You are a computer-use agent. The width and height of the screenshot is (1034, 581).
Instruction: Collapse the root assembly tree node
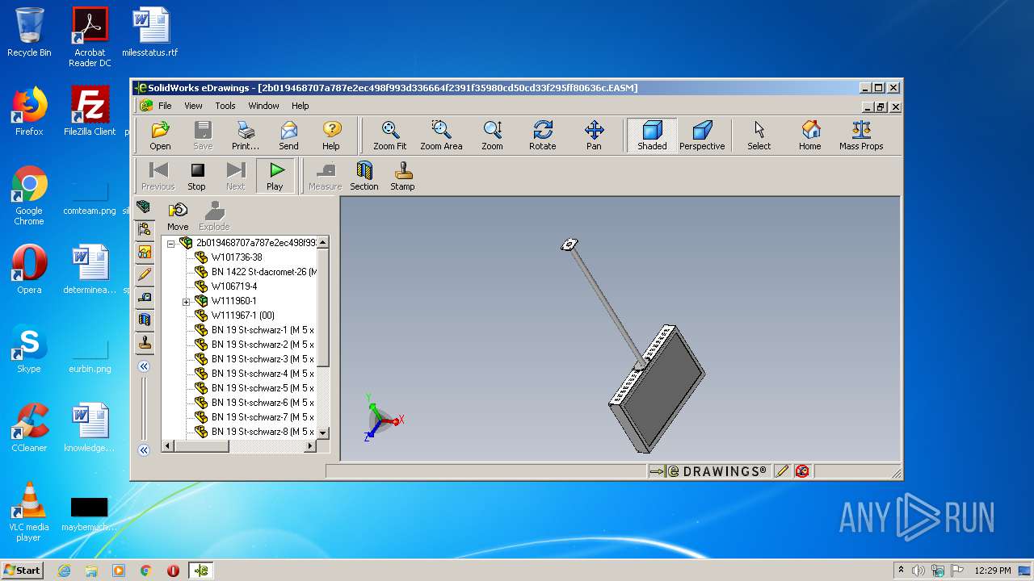(170, 243)
